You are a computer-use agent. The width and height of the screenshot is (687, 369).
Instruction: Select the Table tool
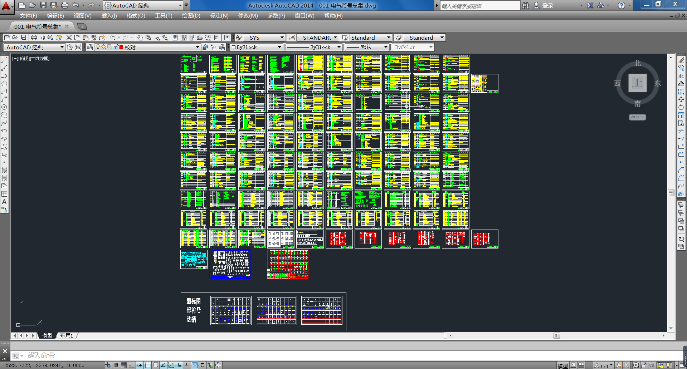4,194
